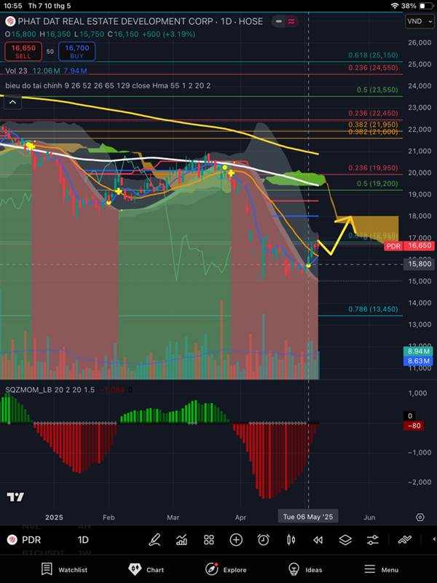Tap the compare lines icon in the toolbar
Image resolution: width=437 pixels, height=583 pixels.
point(404,539)
